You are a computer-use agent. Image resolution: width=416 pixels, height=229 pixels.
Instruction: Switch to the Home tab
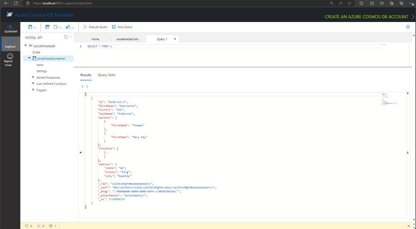tap(95, 39)
